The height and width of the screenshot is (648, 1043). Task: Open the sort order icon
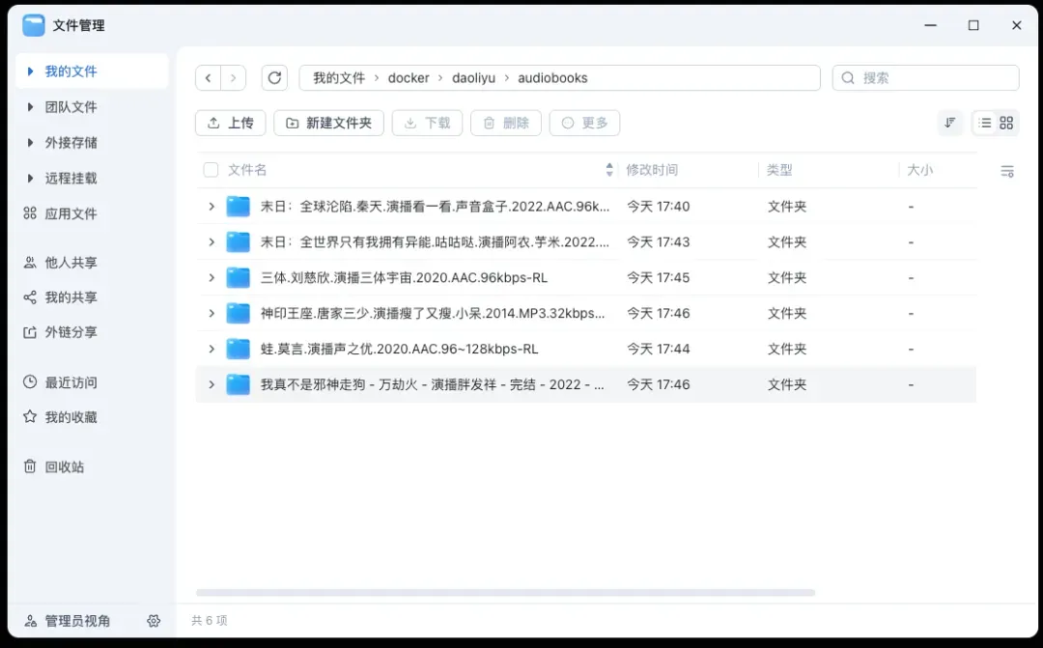tap(950, 123)
